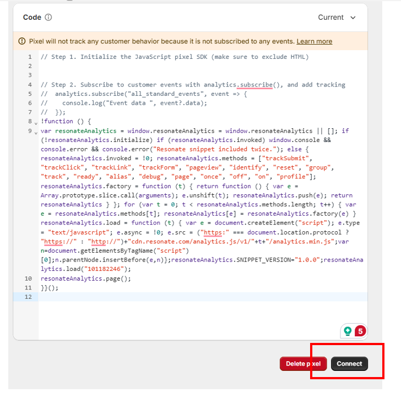
Task: Click the "!function () {" line
Action: tap(66, 122)
